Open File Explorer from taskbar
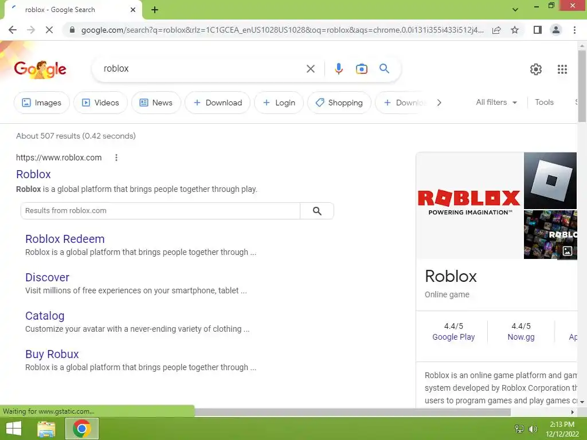Viewport: 587px width, 440px height. [46, 429]
